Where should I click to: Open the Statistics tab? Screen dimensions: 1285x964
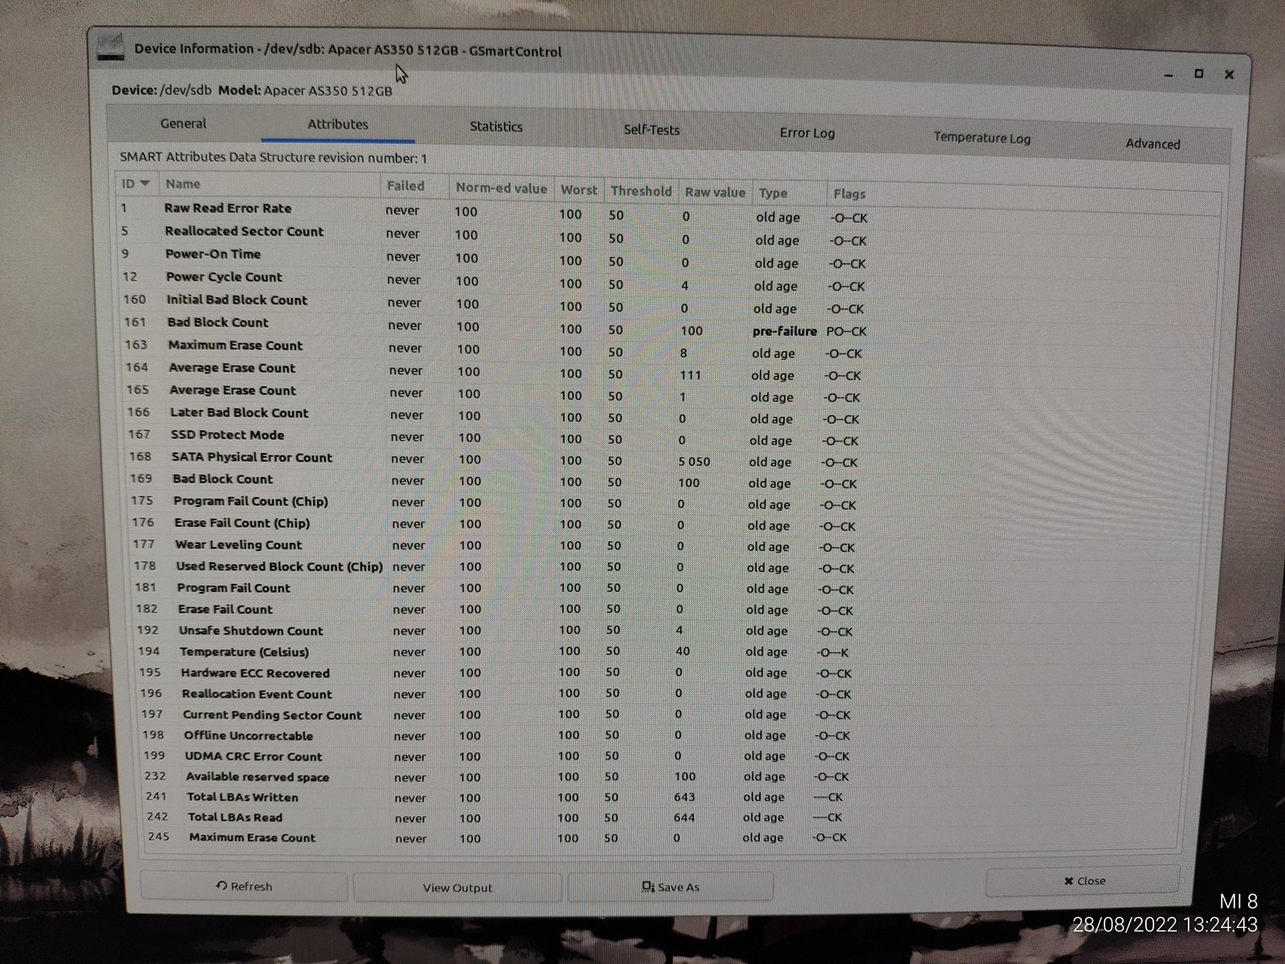496,127
